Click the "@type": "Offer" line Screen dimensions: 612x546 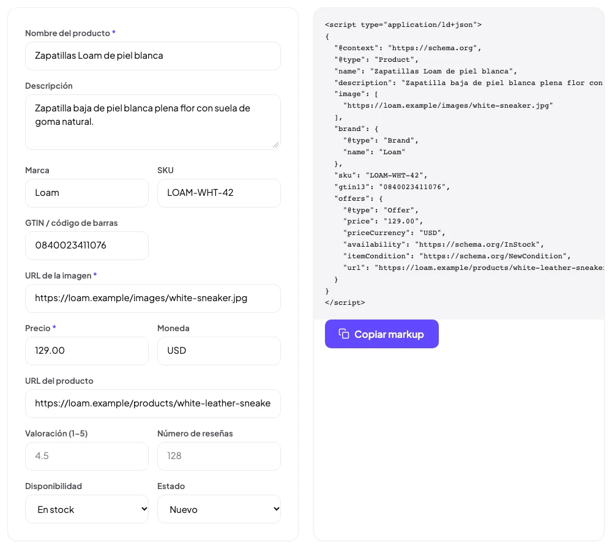381,210
